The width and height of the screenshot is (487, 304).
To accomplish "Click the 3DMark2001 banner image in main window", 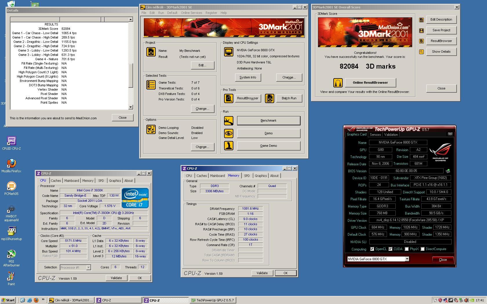I will coord(224,28).
